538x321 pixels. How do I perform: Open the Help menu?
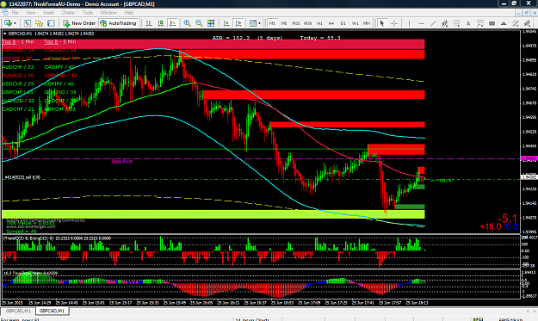pyautogui.click(x=129, y=13)
